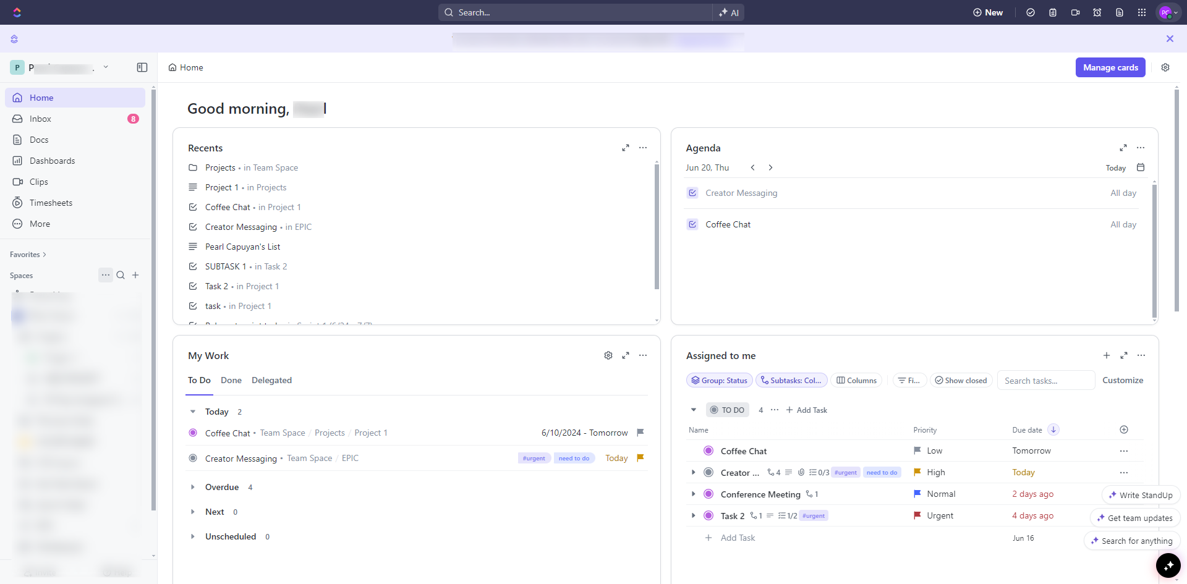
Task: Open My Work settings gear
Action: coord(608,355)
